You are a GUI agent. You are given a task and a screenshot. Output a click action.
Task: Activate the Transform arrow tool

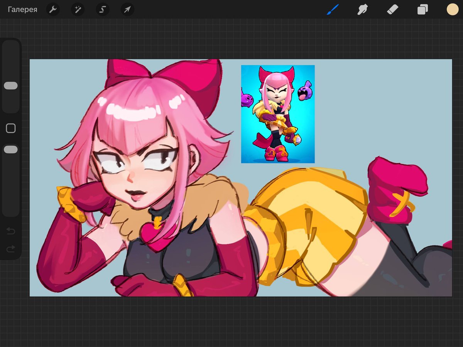[x=127, y=9]
